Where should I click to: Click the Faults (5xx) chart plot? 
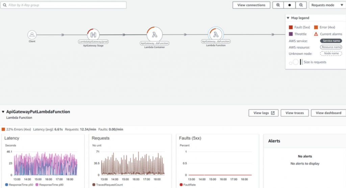(220, 163)
